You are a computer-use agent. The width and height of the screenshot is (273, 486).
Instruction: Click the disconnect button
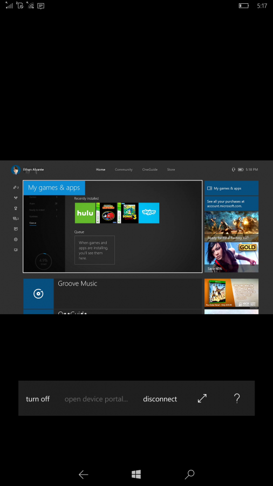[160, 399]
